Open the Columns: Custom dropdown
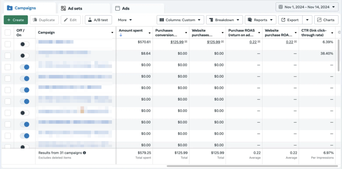The image size is (342, 169). [180, 20]
